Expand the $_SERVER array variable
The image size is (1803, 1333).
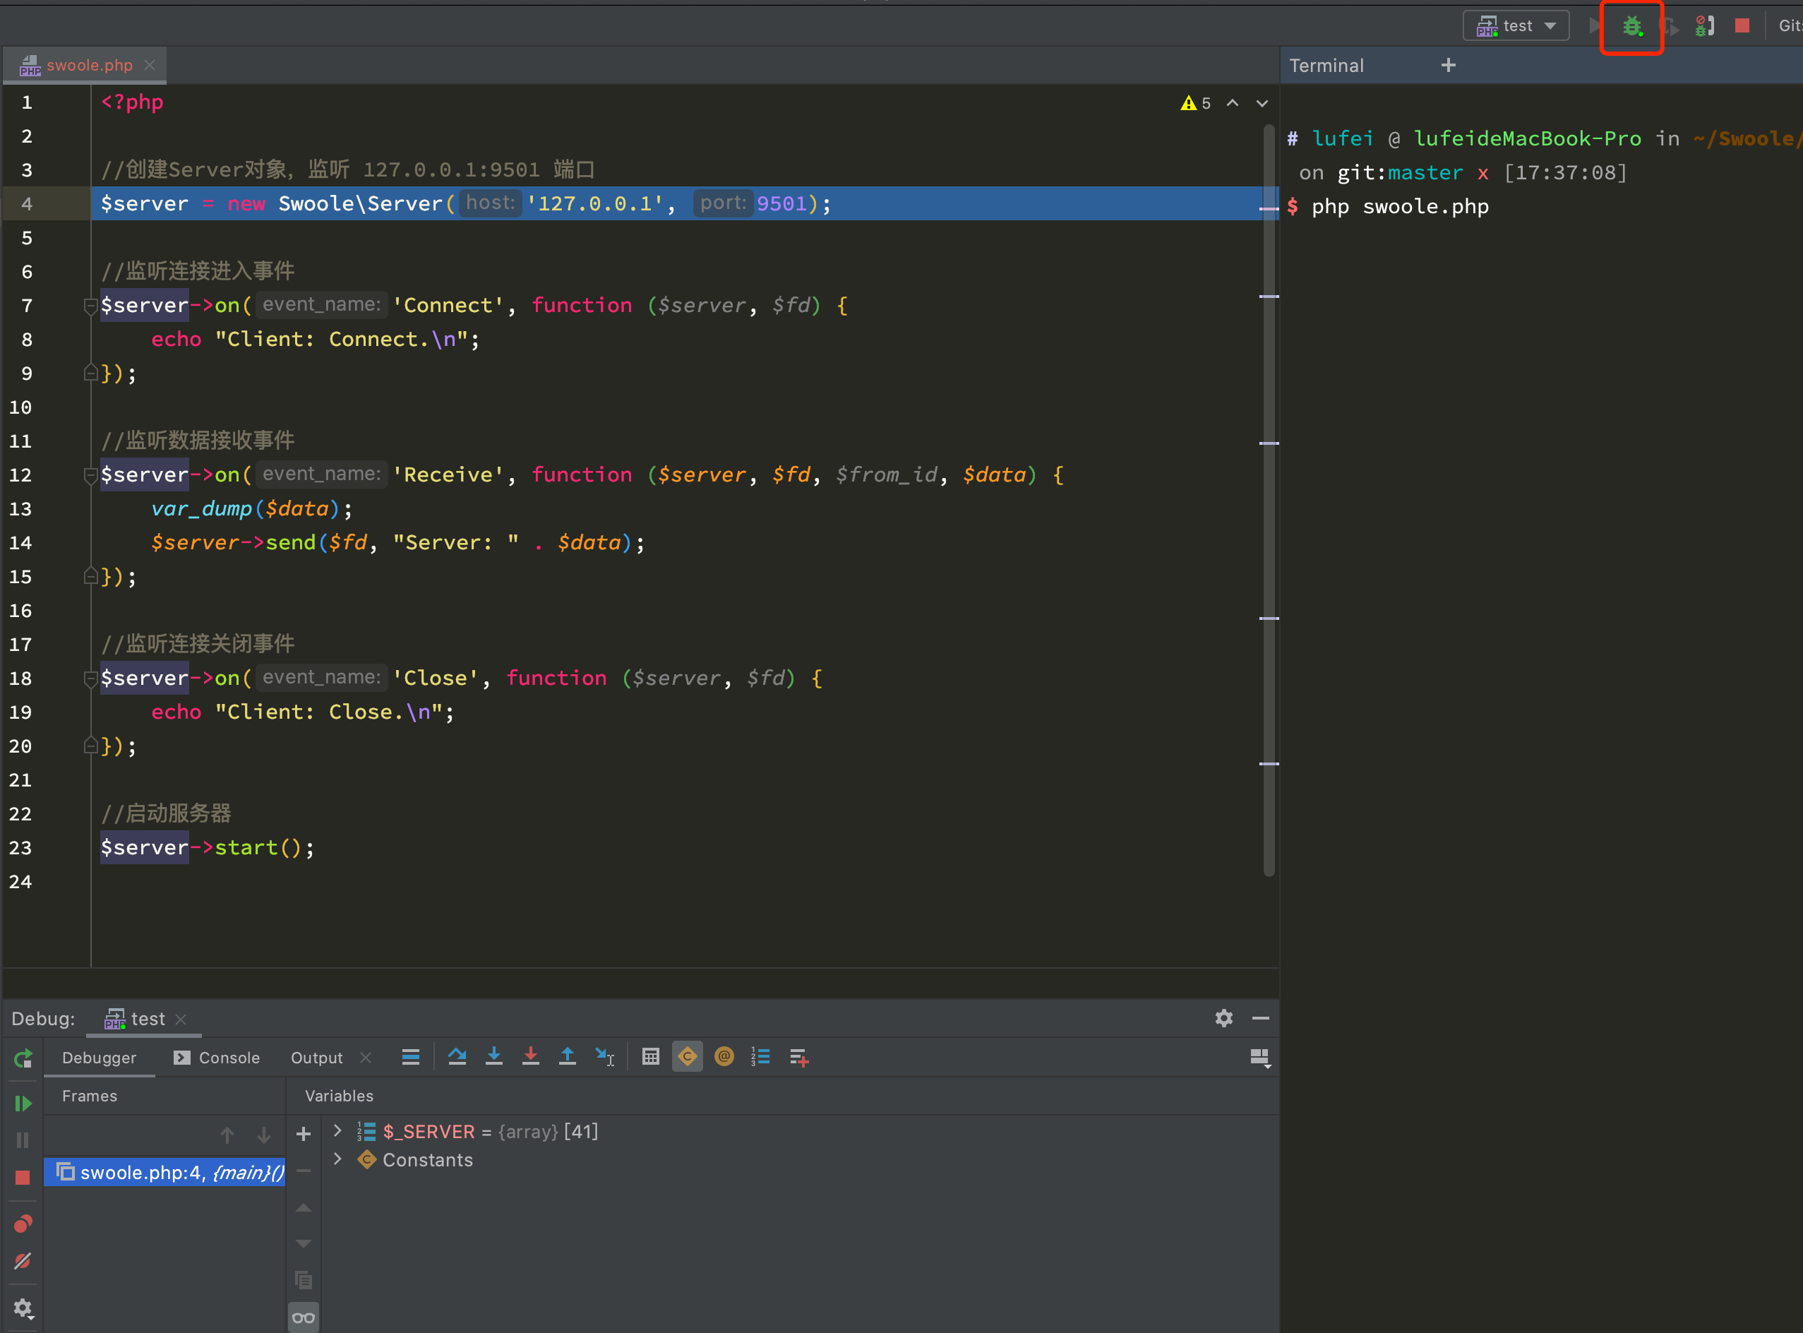coord(338,1131)
